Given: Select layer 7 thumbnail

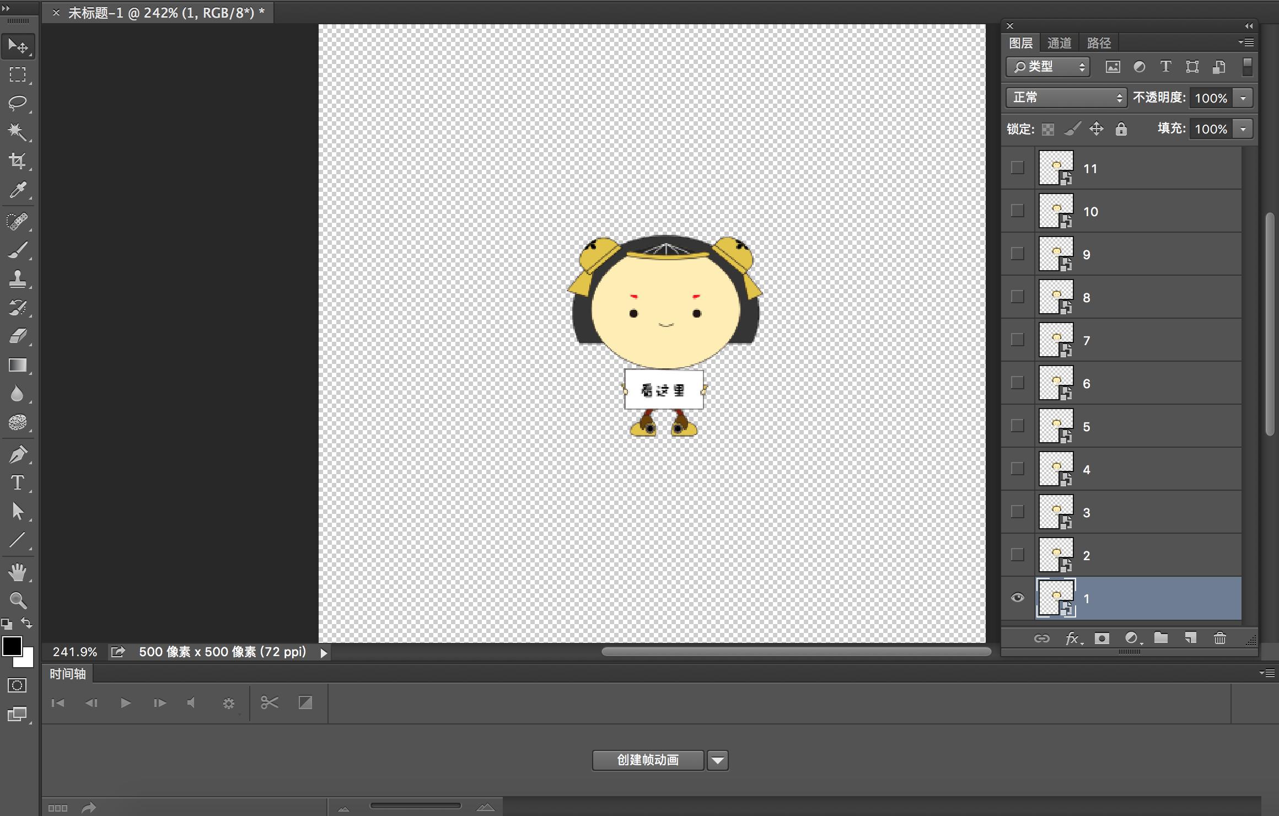Looking at the screenshot, I should click(x=1056, y=340).
